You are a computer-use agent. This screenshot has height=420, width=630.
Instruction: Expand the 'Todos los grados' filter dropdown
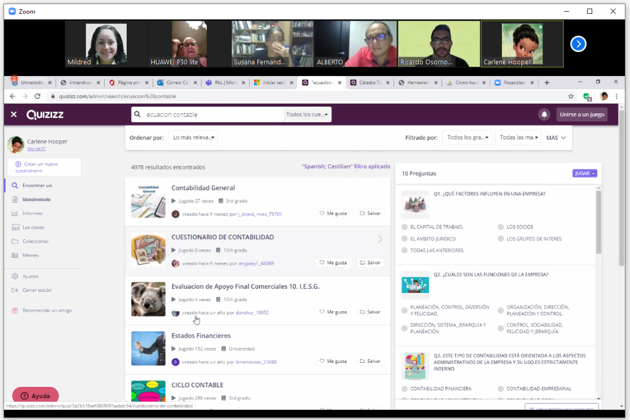[x=467, y=137]
